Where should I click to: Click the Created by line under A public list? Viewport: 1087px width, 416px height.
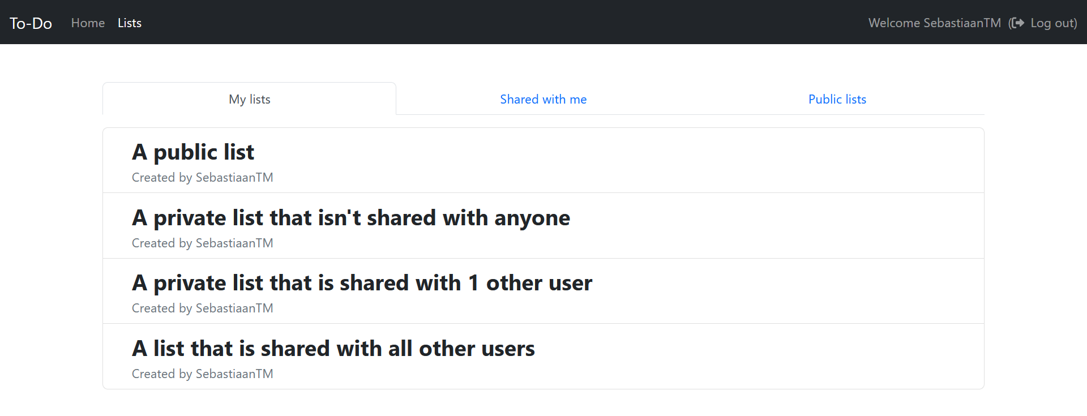coord(202,178)
